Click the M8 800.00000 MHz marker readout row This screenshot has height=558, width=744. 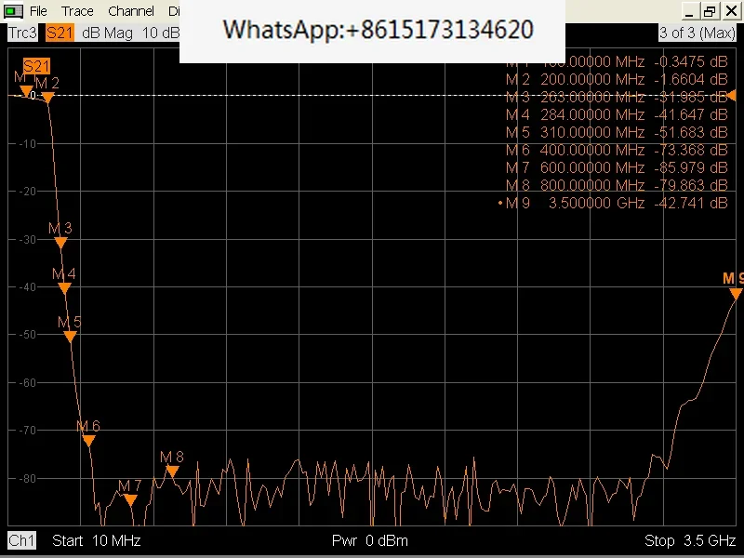pyautogui.click(x=617, y=185)
